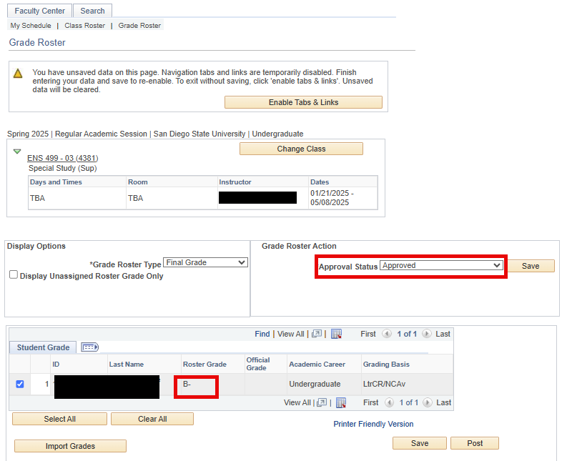Previous row arrow in bottom grid footer
This screenshot has height=461, width=567.
[x=389, y=402]
